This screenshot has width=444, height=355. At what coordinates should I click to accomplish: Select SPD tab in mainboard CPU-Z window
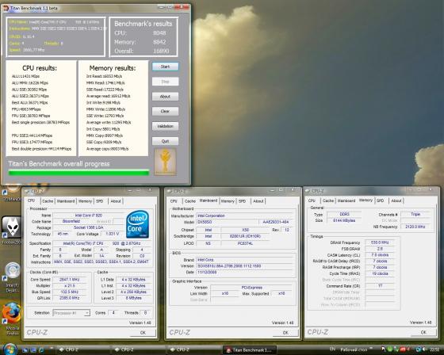(243, 201)
